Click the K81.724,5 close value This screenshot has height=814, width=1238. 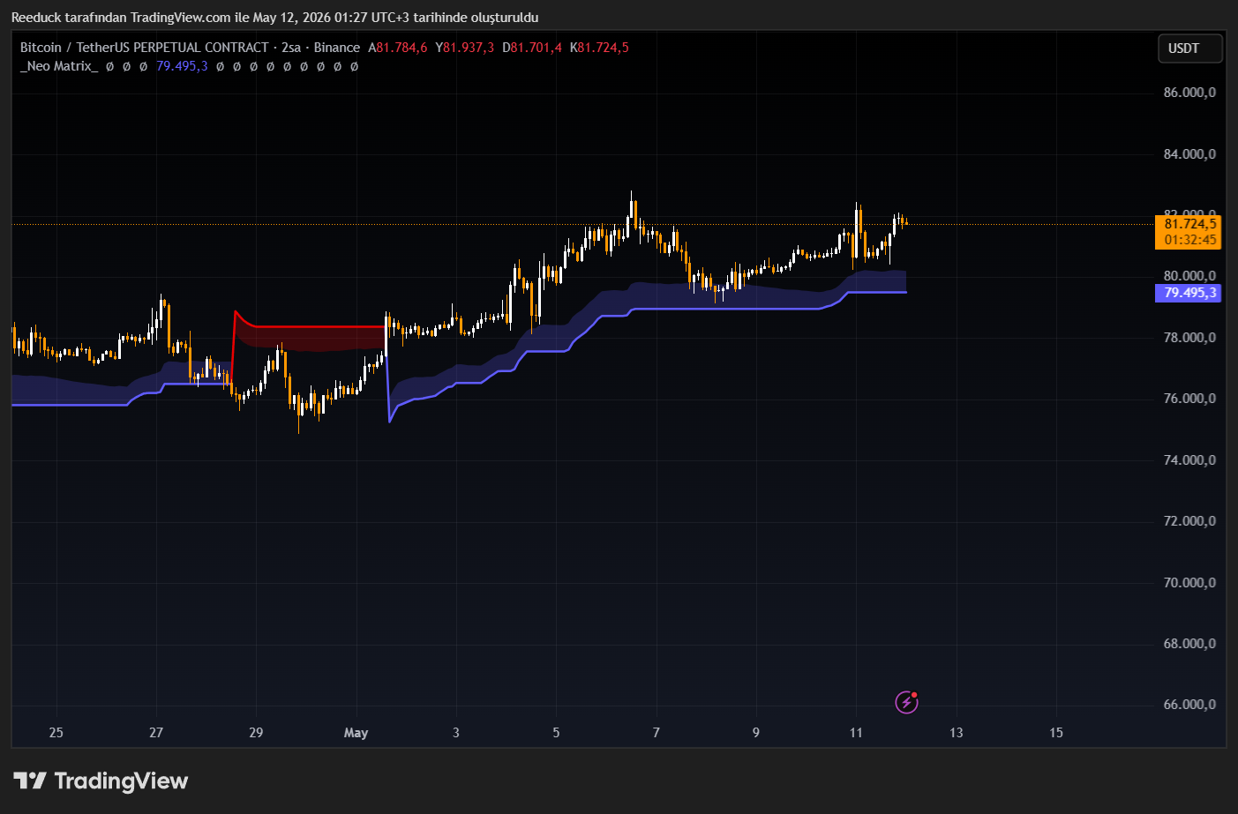pos(599,48)
